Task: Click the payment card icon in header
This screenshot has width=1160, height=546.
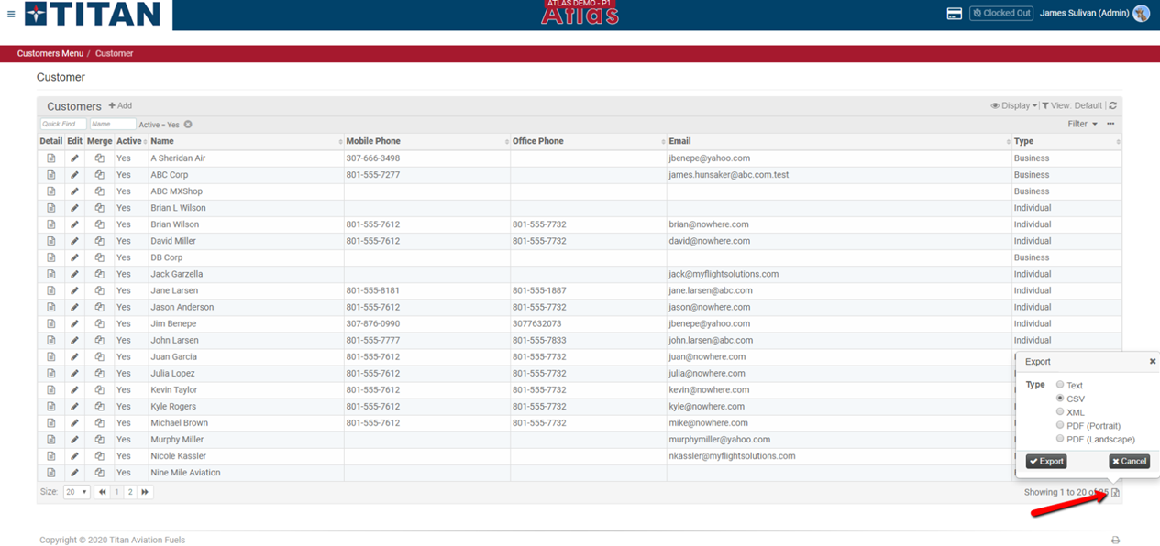Action: [954, 13]
